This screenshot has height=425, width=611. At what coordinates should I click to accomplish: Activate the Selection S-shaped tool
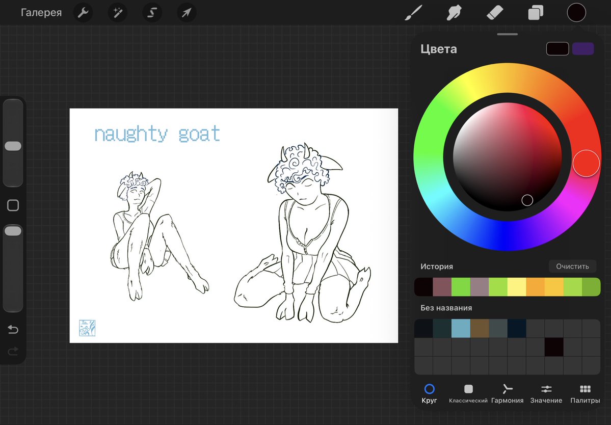click(x=152, y=12)
